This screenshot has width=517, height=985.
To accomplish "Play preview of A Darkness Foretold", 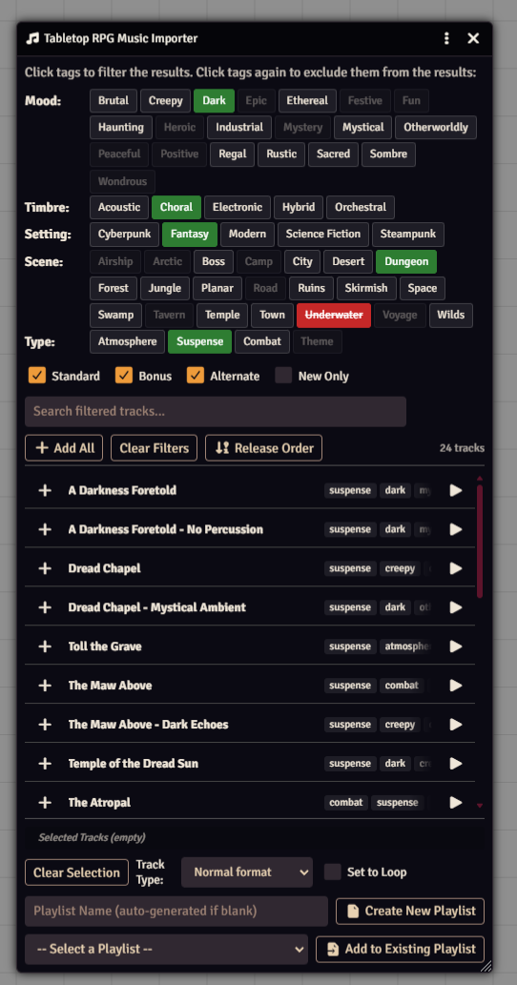I will coord(456,490).
